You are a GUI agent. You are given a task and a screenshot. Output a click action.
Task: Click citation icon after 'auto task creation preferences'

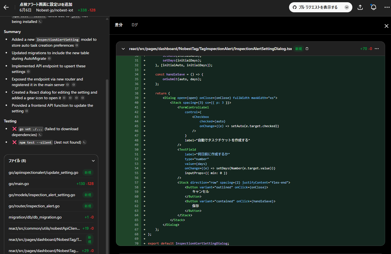77,46
